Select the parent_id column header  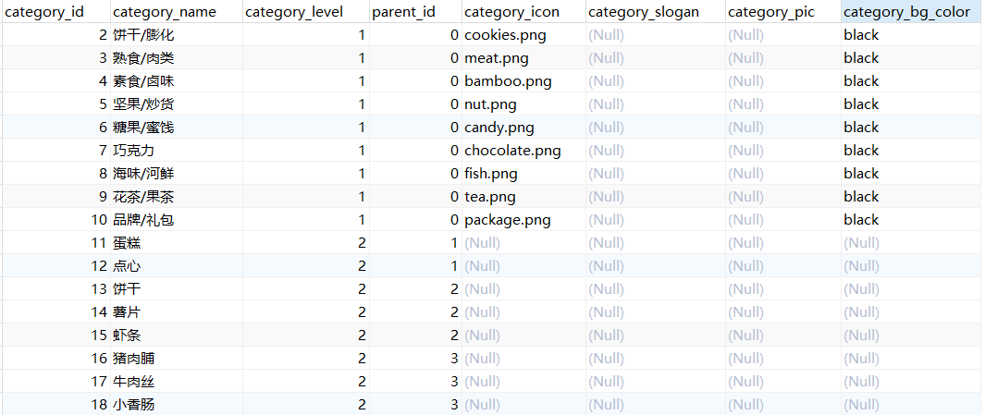tap(415, 11)
